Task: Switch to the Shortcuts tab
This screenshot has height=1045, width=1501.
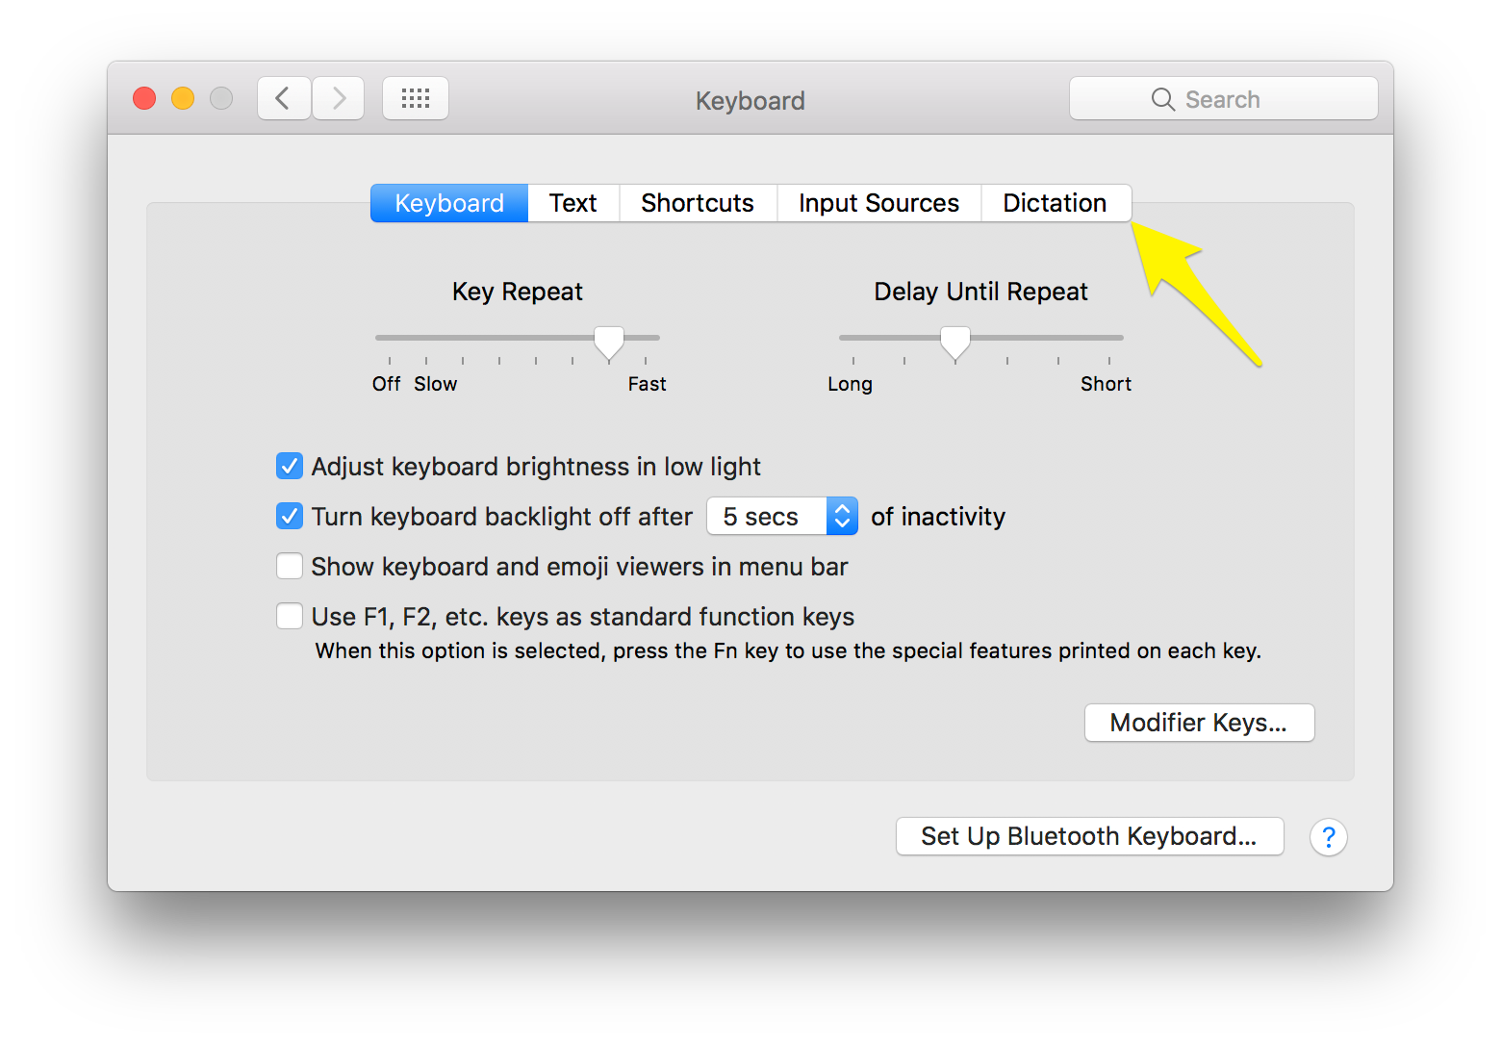Action: click(698, 203)
